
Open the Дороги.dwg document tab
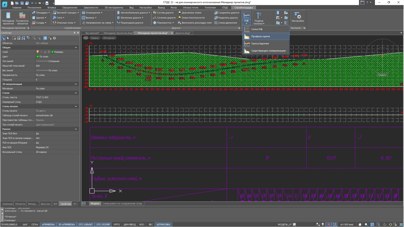[x=183, y=33]
